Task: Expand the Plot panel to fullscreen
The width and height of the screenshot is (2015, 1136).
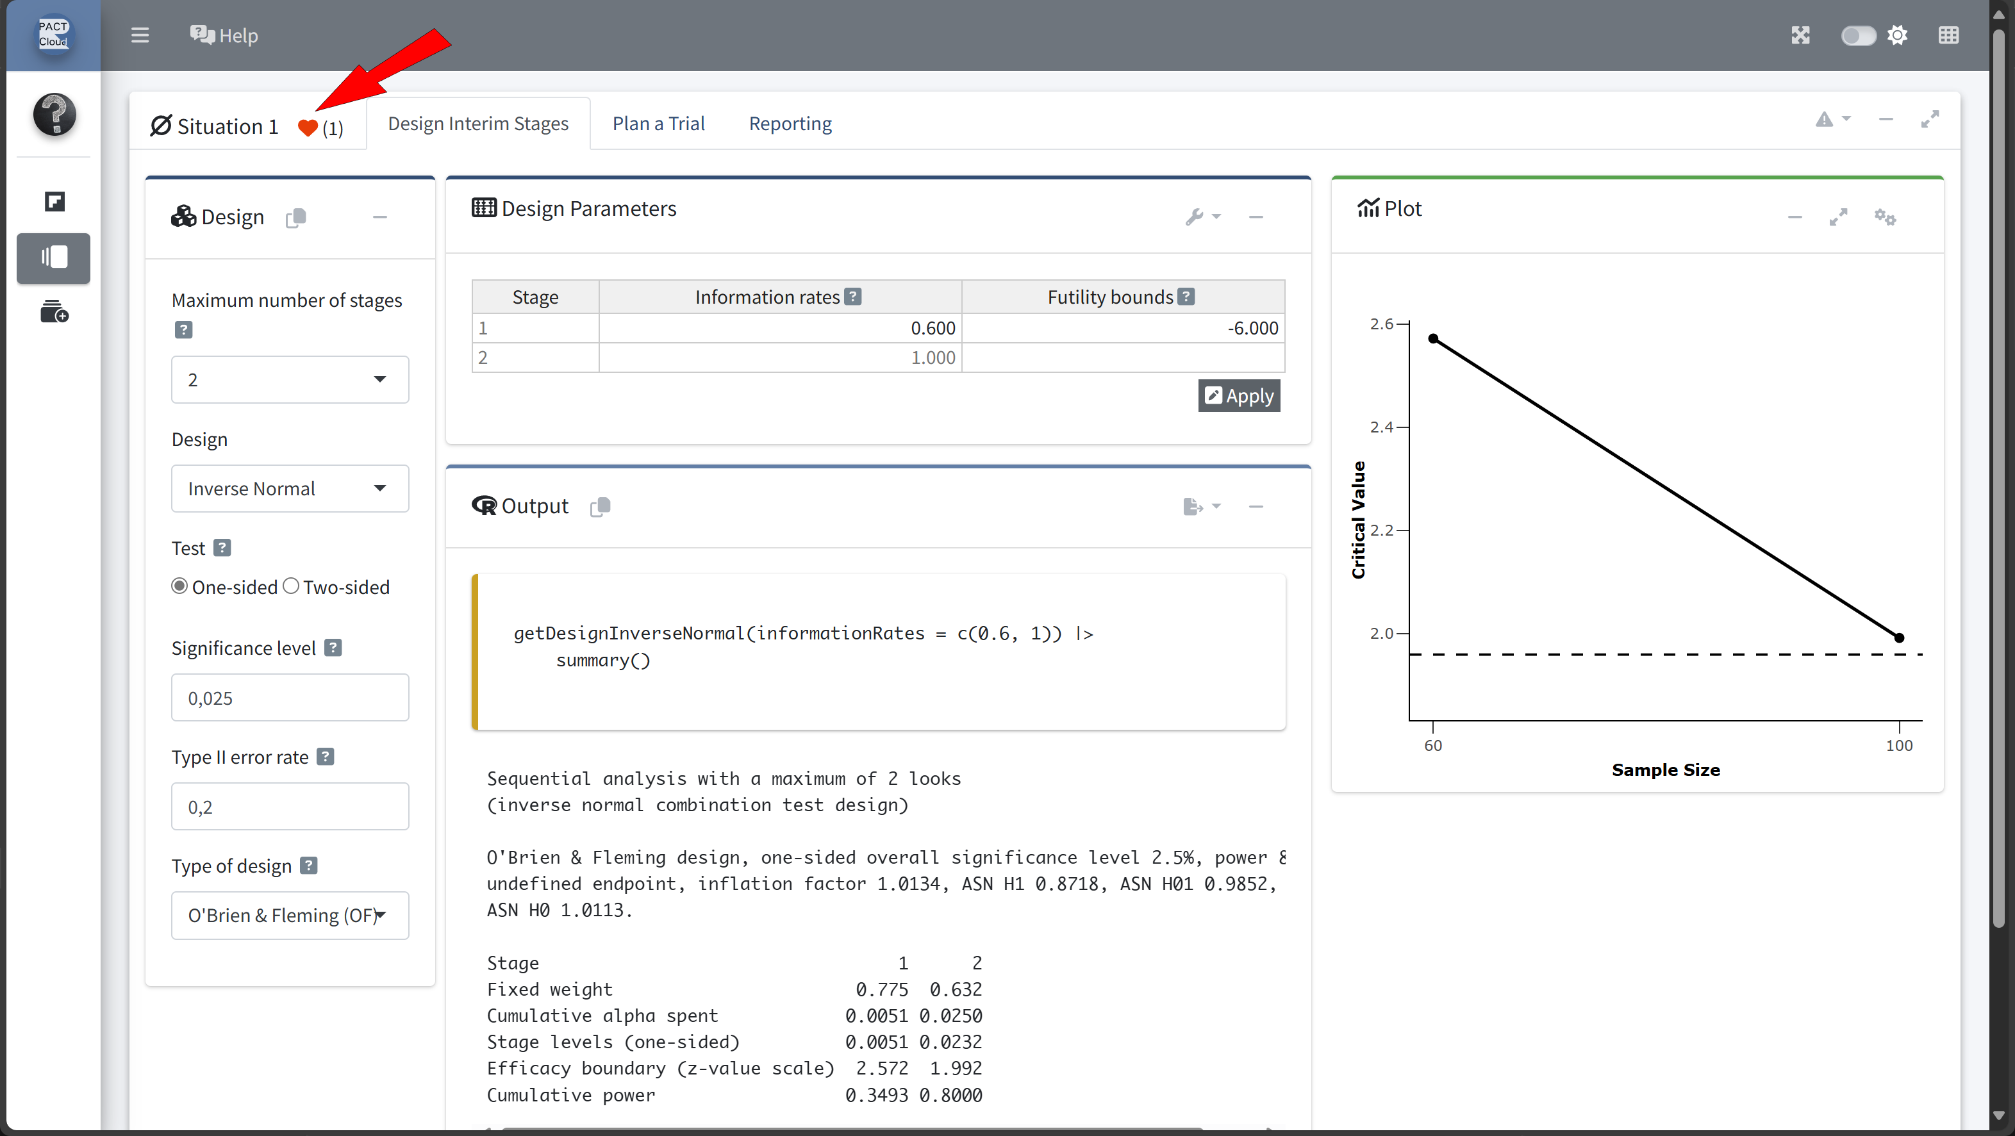Action: [1837, 217]
